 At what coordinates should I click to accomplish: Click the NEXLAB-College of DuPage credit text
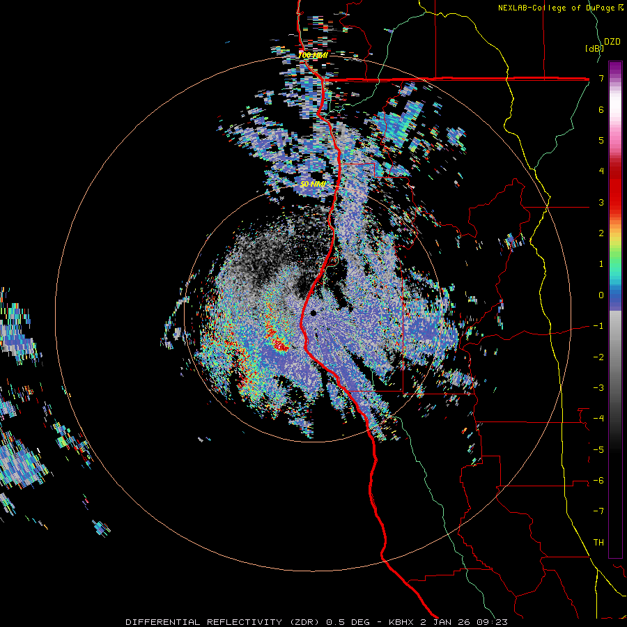tap(557, 8)
